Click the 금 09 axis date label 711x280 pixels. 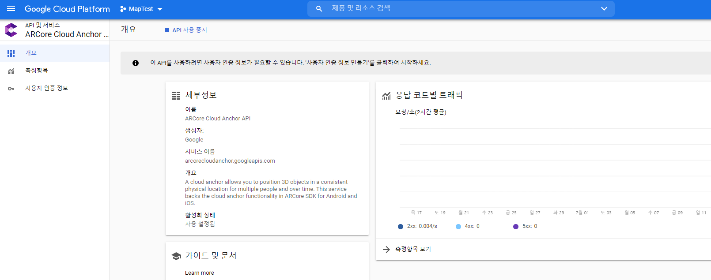click(x=677, y=213)
